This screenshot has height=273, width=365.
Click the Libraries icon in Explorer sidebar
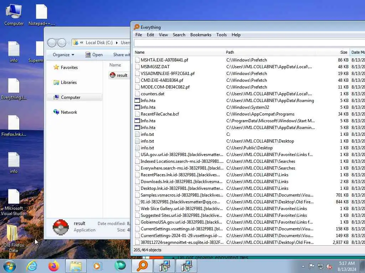point(56,82)
